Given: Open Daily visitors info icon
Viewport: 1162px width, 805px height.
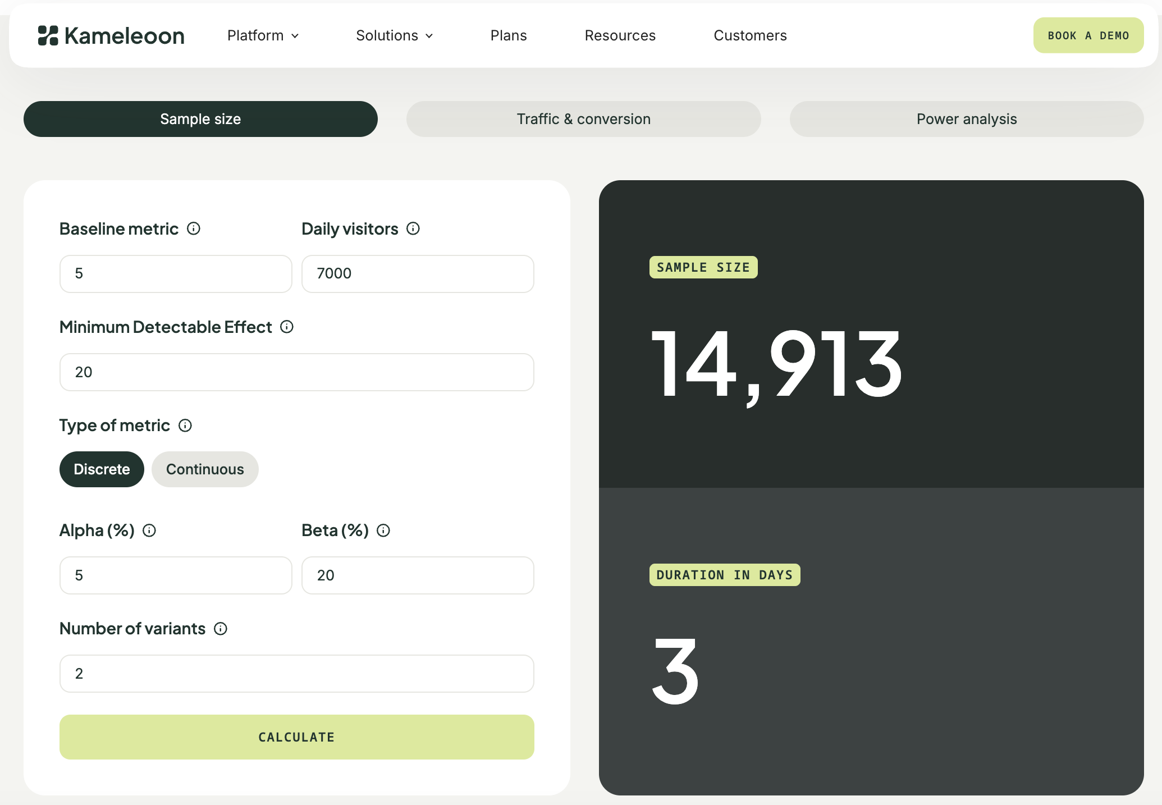Looking at the screenshot, I should pos(413,228).
